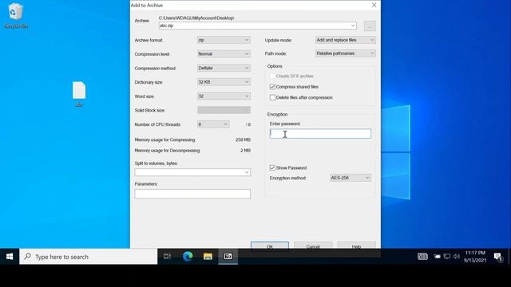Focus the Enter password field
This screenshot has width=511, height=287.
pos(320,133)
